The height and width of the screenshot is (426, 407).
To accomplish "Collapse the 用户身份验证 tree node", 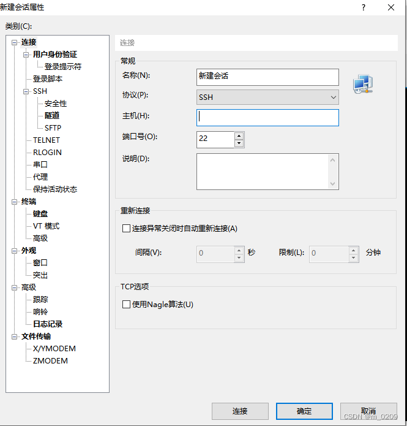I will (x=26, y=55).
